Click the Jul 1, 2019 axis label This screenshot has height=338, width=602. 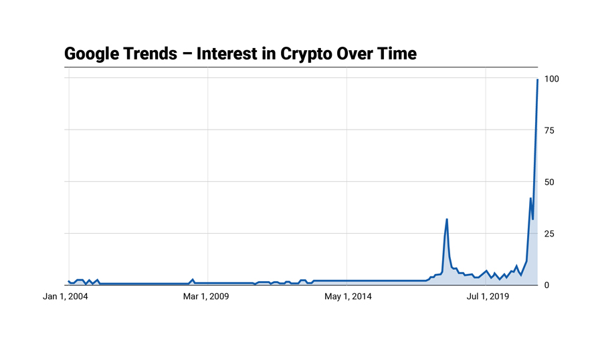tap(488, 297)
